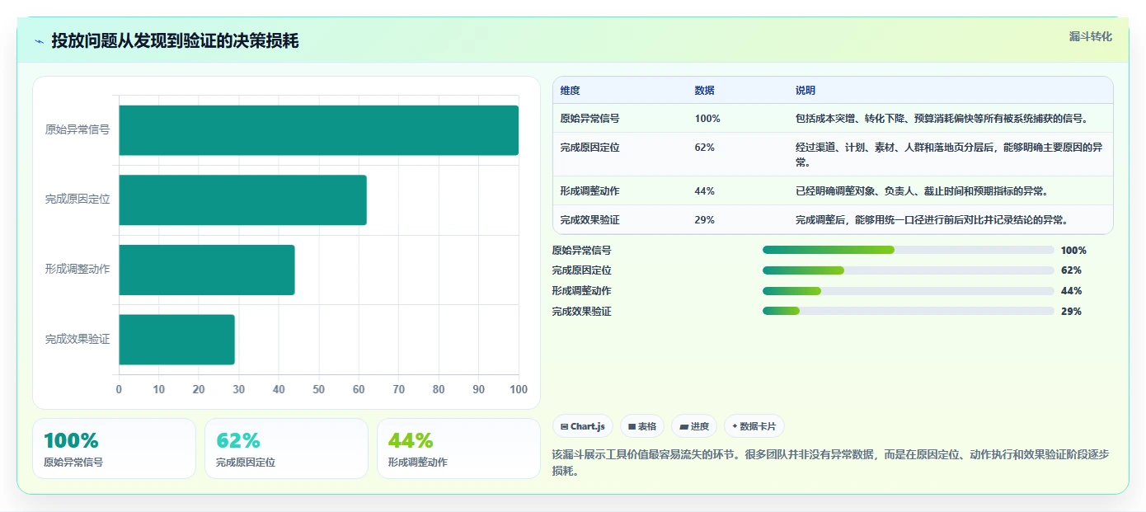Click the summary paragraph starting 该漏斗展示
The height and width of the screenshot is (512, 1146).
coord(831,463)
